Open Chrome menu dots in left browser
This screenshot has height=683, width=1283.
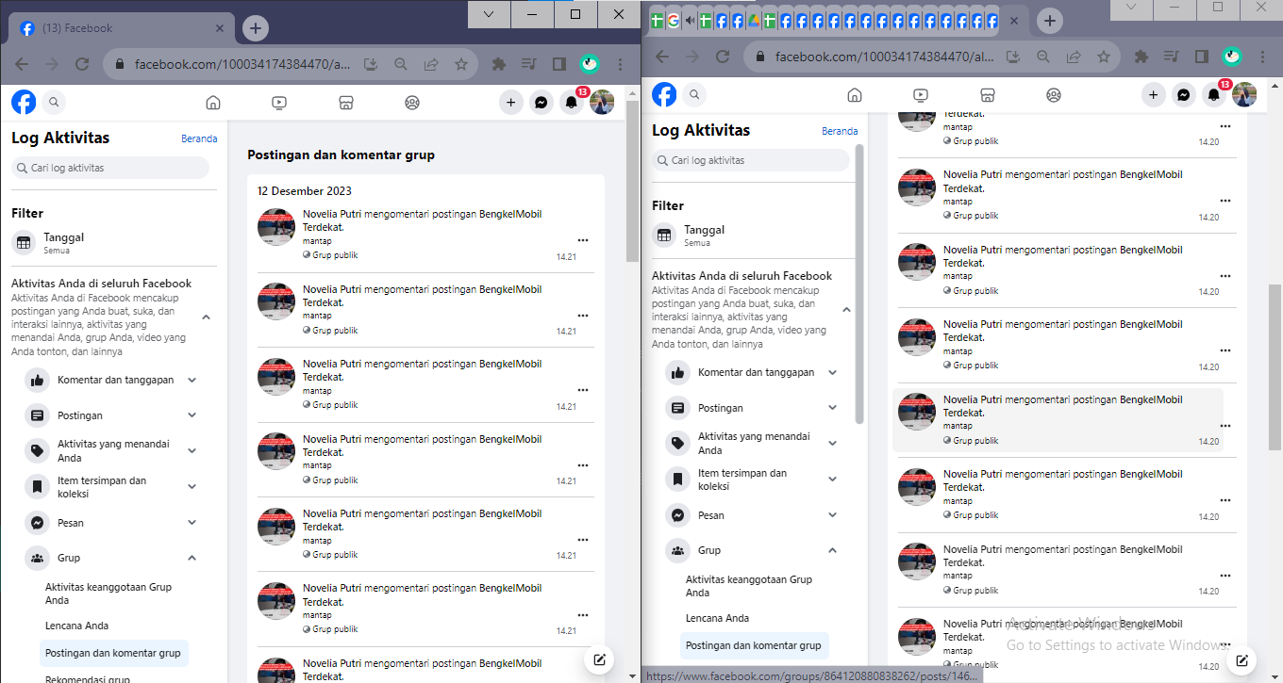tap(620, 64)
